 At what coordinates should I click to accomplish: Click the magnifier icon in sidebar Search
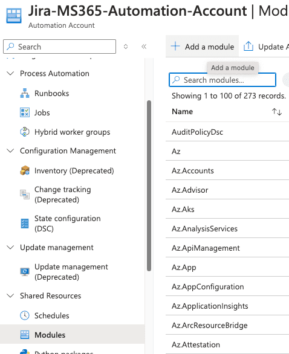pos(10,47)
